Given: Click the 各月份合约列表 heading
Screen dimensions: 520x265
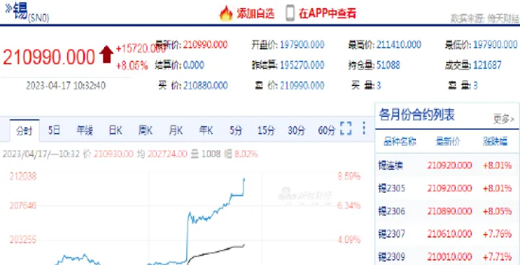Looking at the screenshot, I should (417, 115).
